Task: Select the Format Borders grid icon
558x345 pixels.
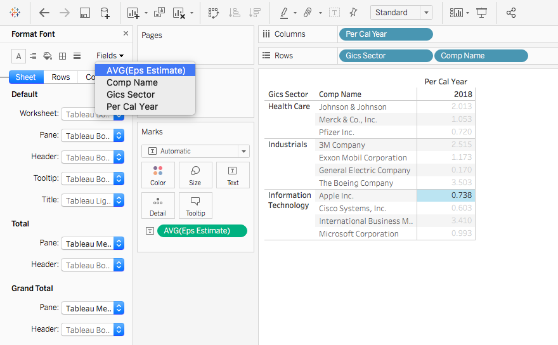Action: point(62,56)
